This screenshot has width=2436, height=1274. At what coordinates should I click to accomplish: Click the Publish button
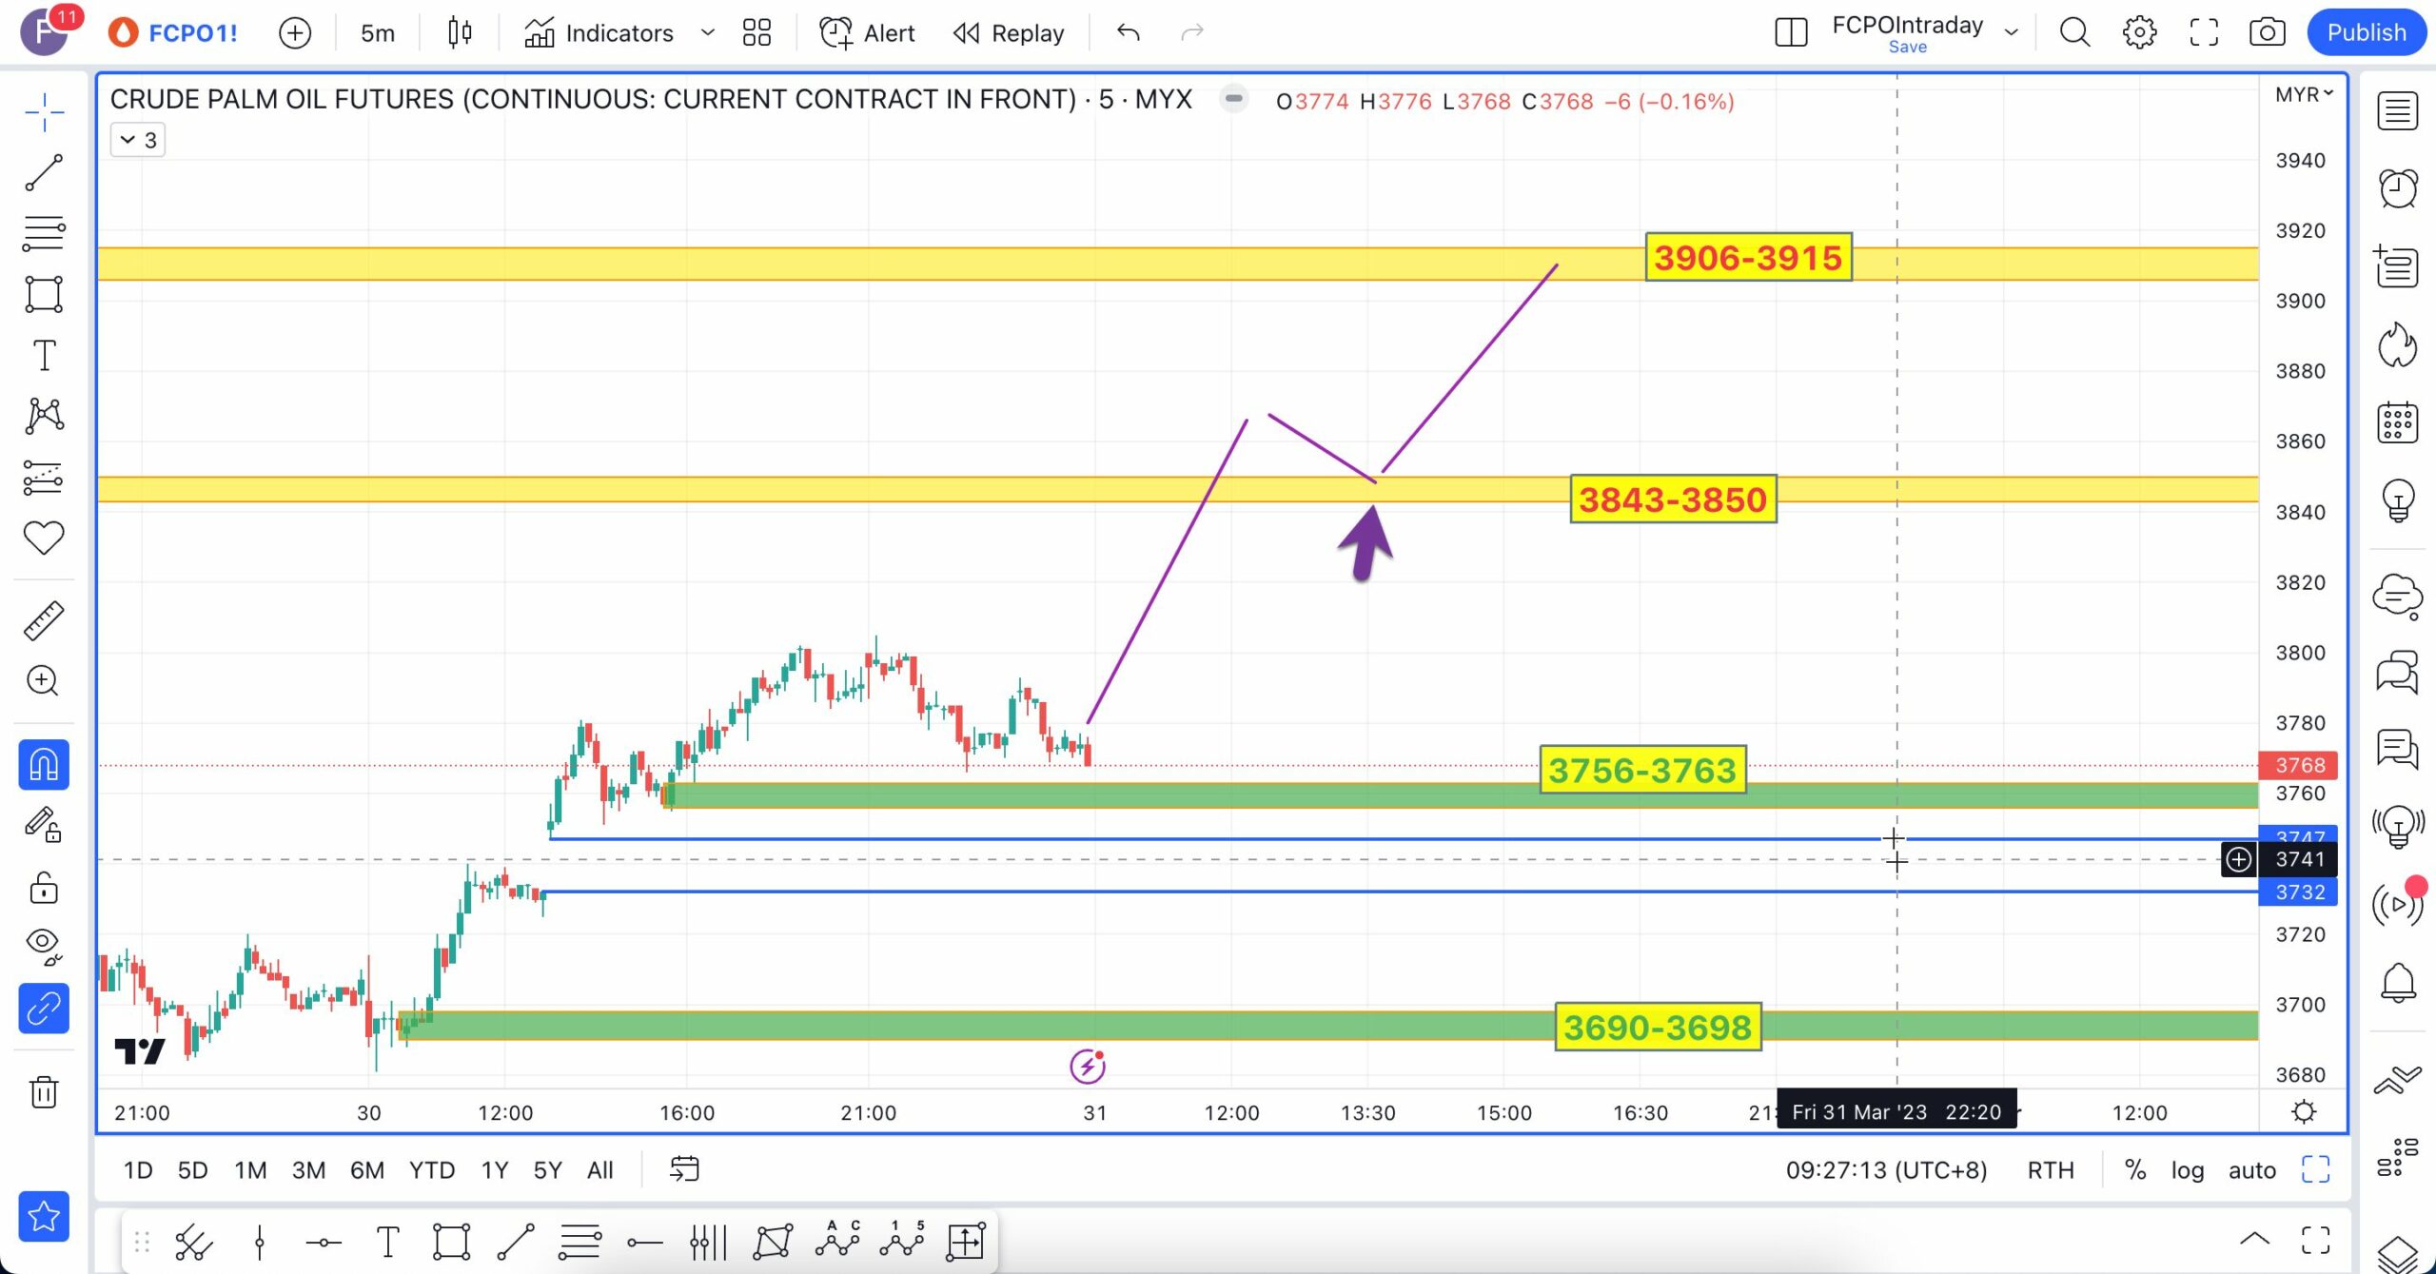coord(2366,33)
